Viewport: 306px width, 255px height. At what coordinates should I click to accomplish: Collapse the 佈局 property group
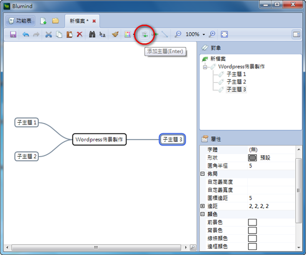(202, 174)
